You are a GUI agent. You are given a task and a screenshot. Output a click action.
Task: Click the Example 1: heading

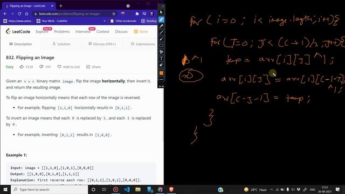pyautogui.click(x=17, y=155)
